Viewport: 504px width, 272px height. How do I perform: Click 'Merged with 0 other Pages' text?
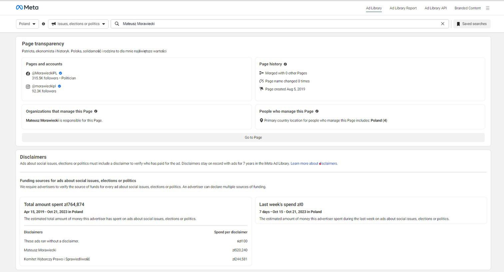286,73
